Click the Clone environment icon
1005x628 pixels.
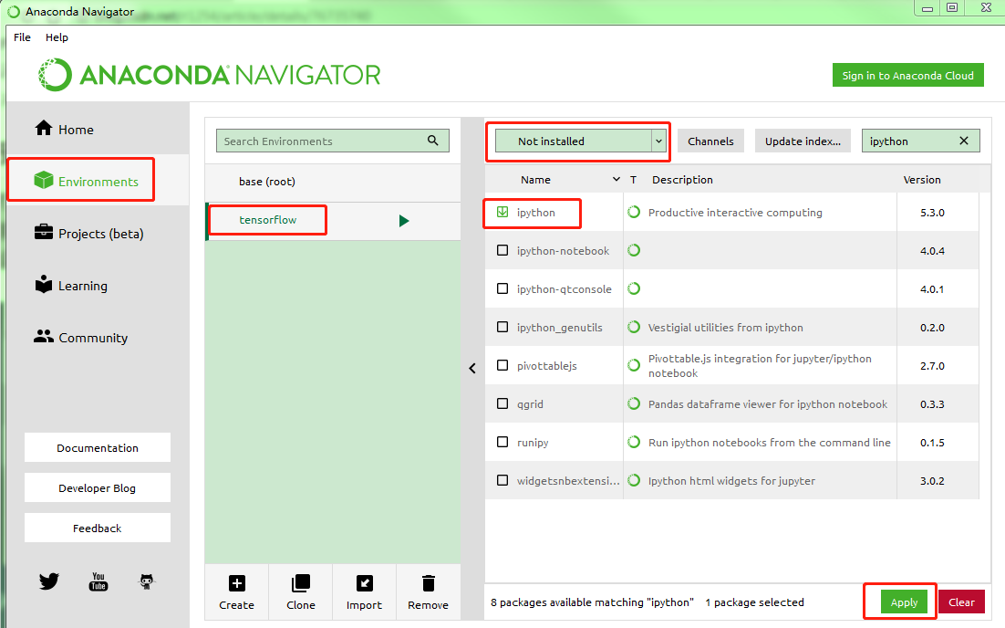tap(301, 583)
